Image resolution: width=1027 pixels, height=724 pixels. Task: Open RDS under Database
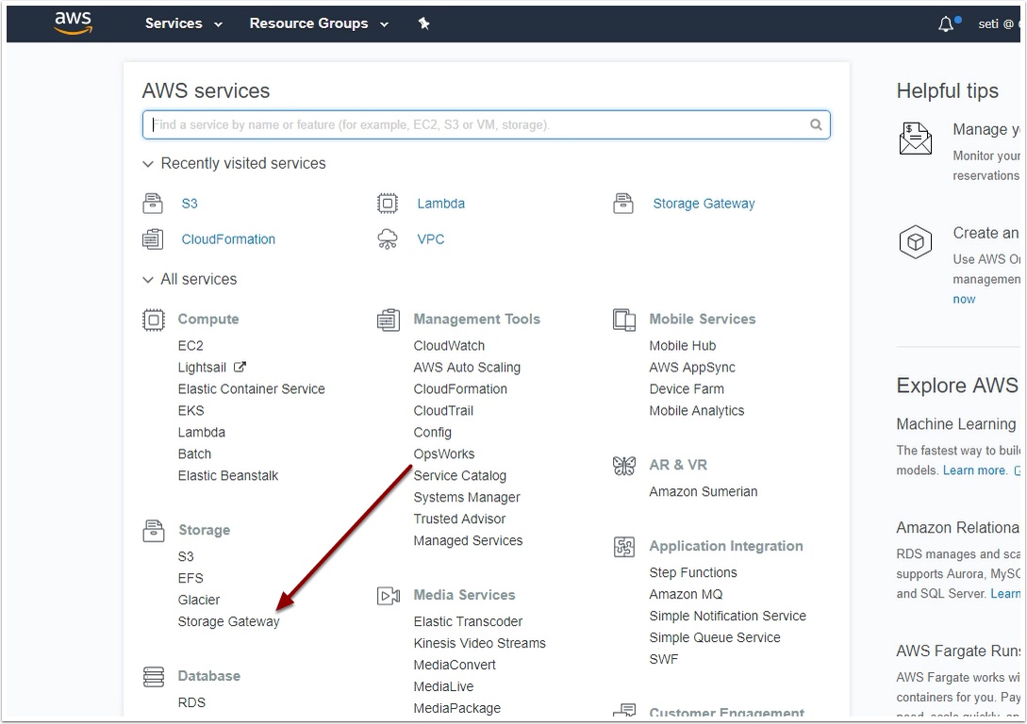tap(191, 702)
